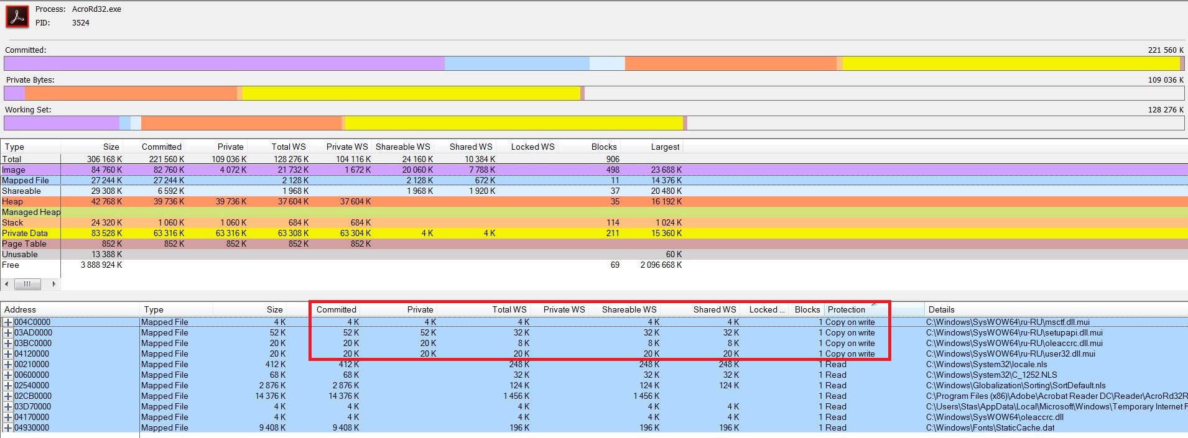Click the right arrow of horizontal scrollbar
This screenshot has width=1188, height=438.
pyautogui.click(x=54, y=284)
